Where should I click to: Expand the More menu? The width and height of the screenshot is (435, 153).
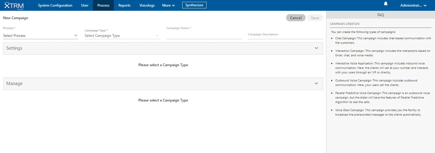(168, 5)
